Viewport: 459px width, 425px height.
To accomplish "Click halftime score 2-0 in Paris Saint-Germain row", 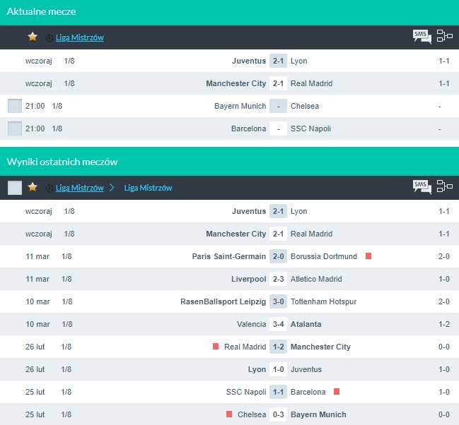I will 443,256.
